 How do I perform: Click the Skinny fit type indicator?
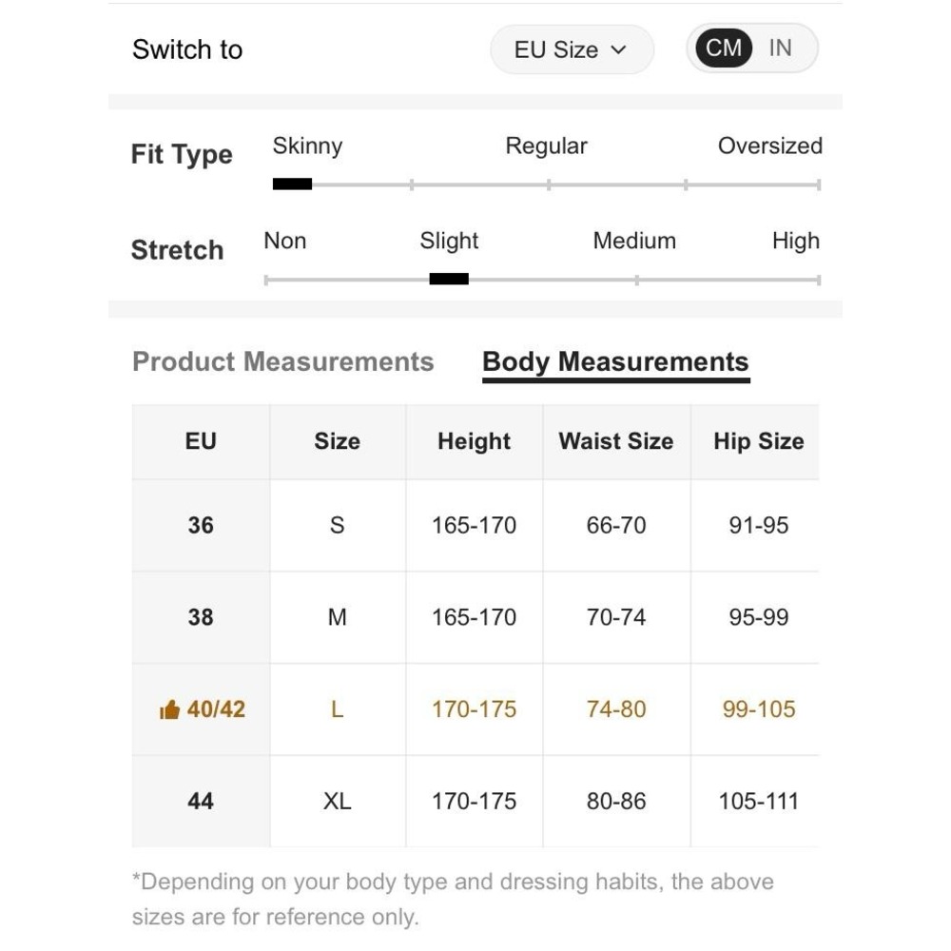(292, 184)
